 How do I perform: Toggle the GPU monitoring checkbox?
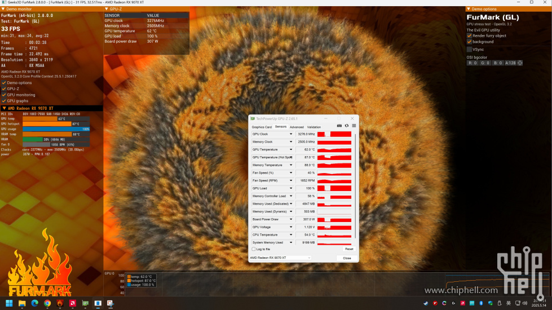(4, 95)
